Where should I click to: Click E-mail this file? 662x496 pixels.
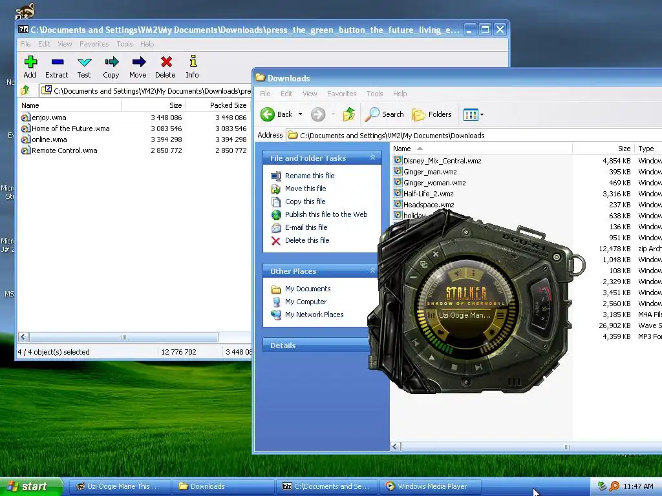point(306,227)
